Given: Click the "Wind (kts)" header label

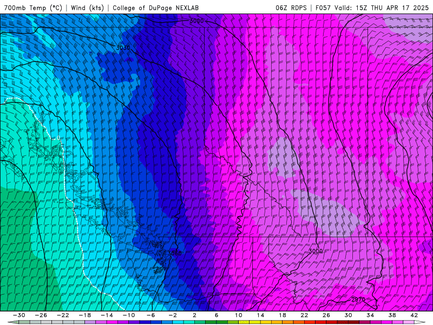Looking at the screenshot, I should [87, 8].
